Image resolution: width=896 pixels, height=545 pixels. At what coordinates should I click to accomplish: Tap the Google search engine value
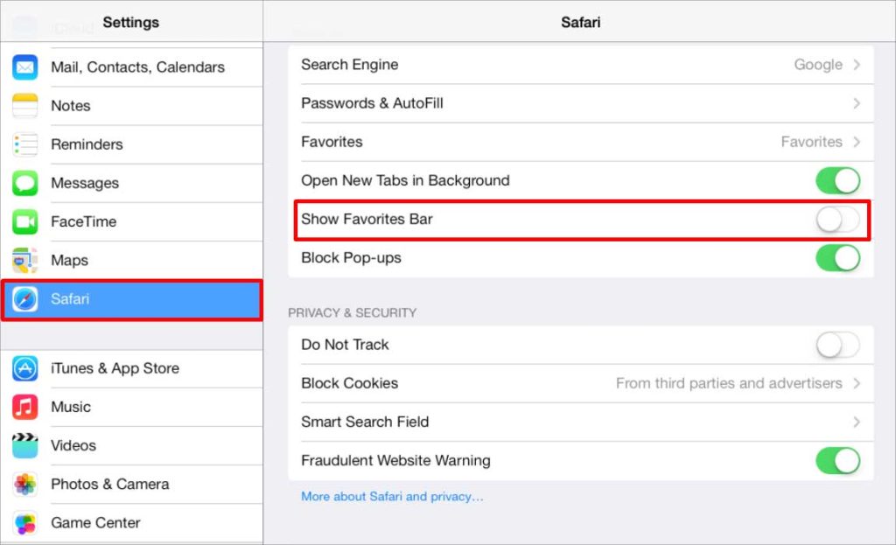point(818,65)
